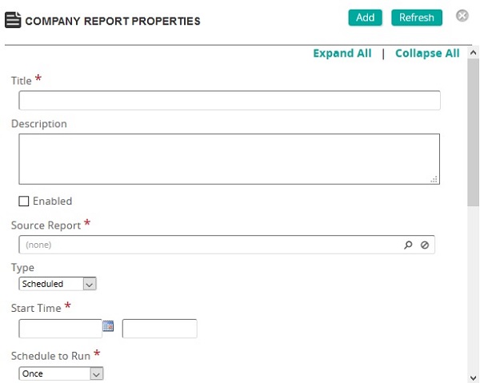Click the scrollbar down arrow
This screenshot has width=480, height=383.
473,377
